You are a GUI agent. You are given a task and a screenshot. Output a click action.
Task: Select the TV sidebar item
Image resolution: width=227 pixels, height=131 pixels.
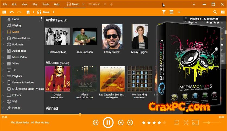point(14,70)
